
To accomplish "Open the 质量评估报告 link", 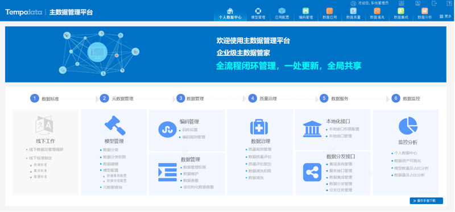I will (260, 164).
